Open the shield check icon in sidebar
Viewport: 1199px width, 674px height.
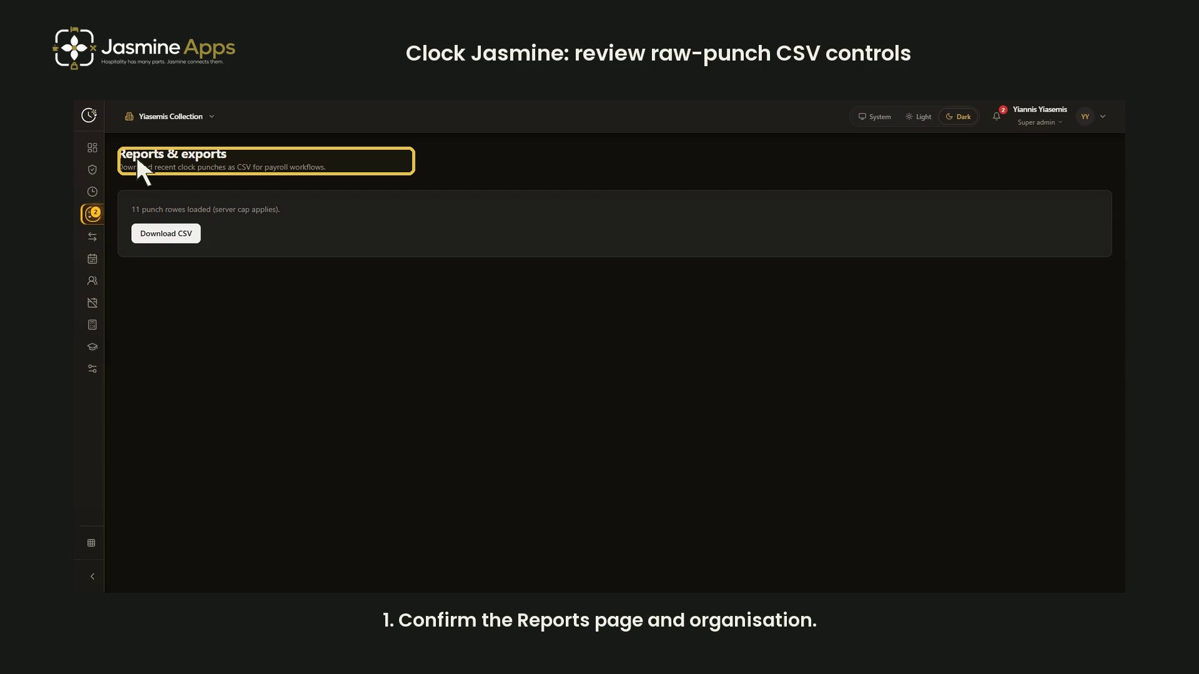pyautogui.click(x=92, y=170)
